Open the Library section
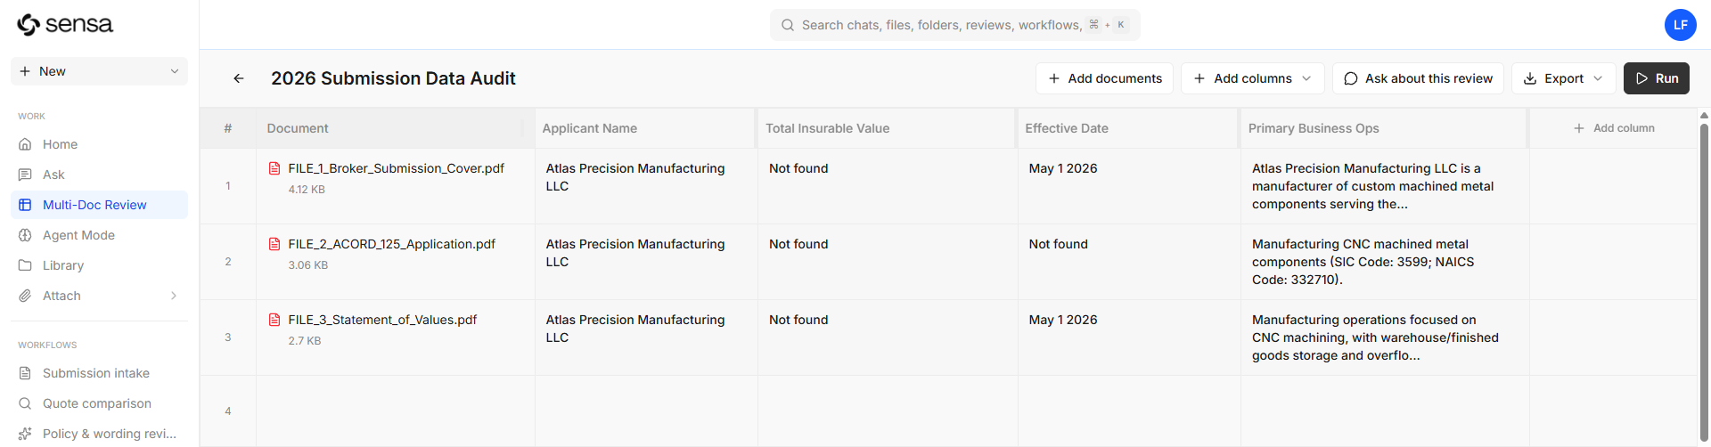The height and width of the screenshot is (447, 1711). [99, 265]
